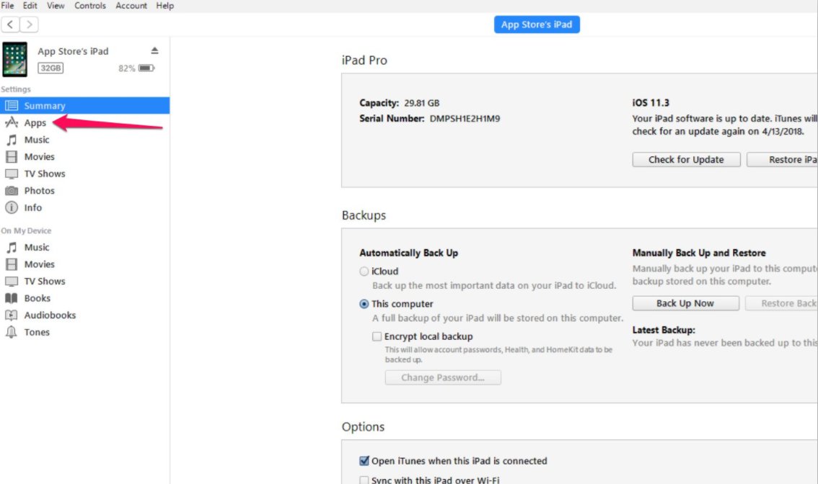The image size is (818, 484).
Task: Click the 82% battery percentage text
Action: tap(127, 68)
